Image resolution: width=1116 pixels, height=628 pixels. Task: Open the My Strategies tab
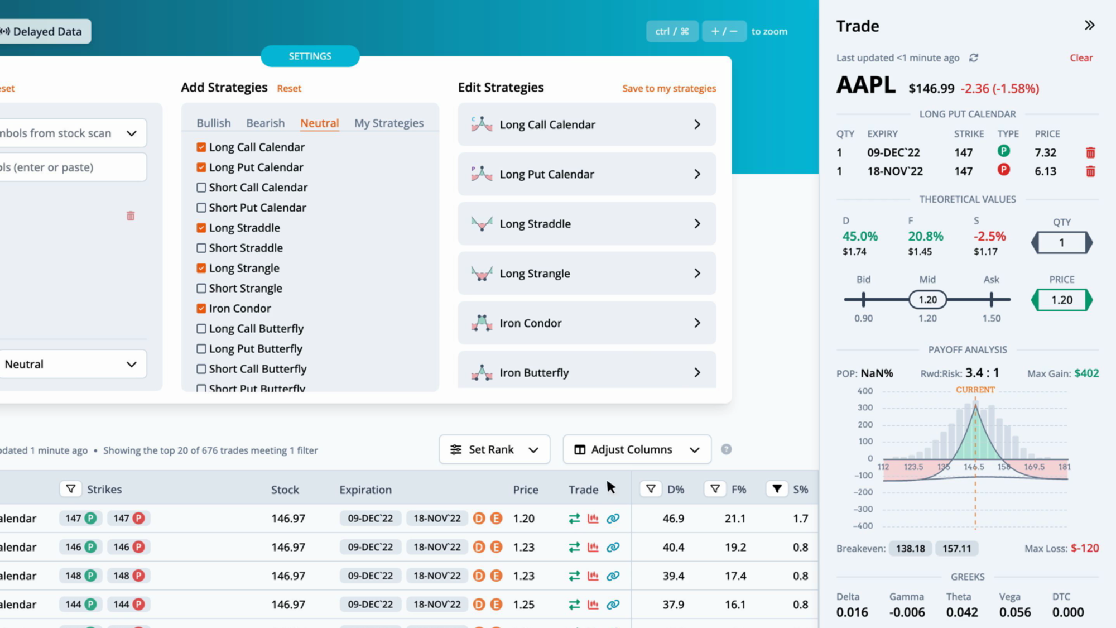pyautogui.click(x=389, y=123)
